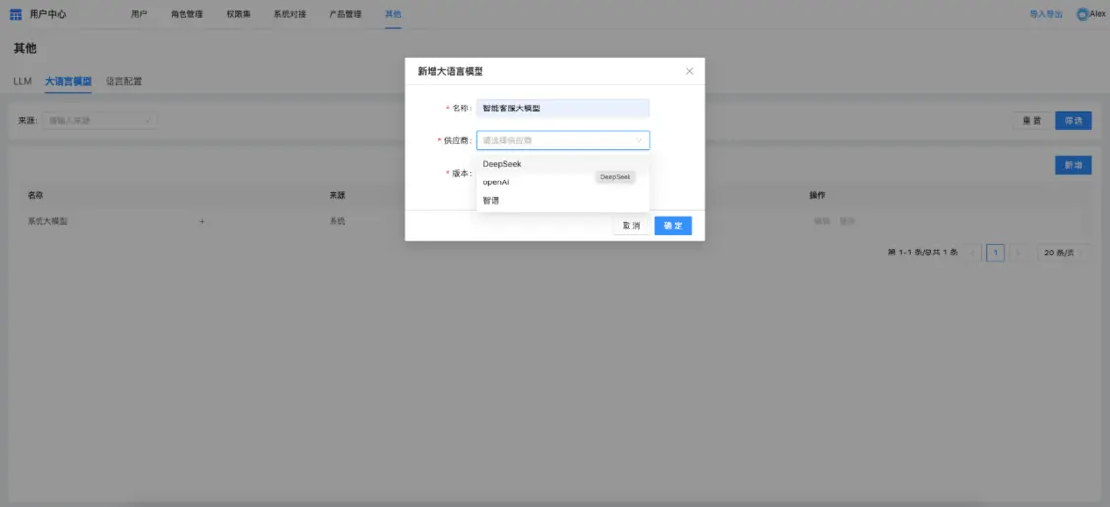Expand the 20 条/页 page size selector
This screenshot has height=507, width=1110.
tap(1066, 253)
